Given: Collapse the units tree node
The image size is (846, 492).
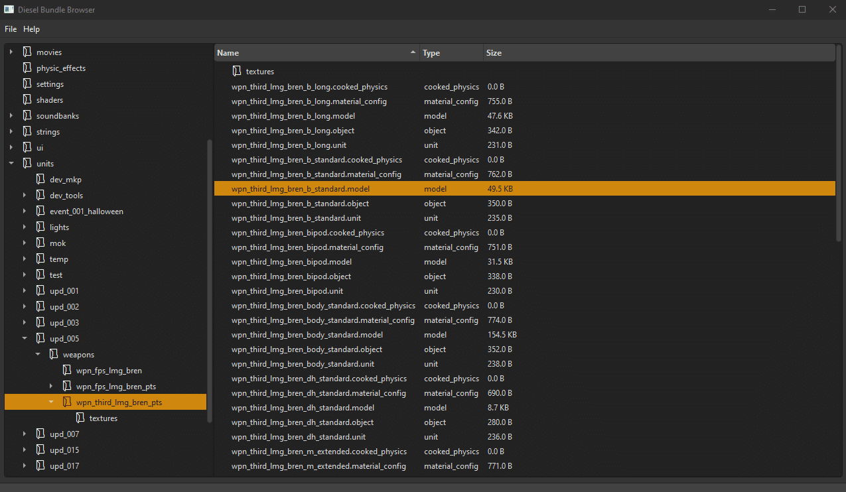Looking at the screenshot, I should (11, 163).
